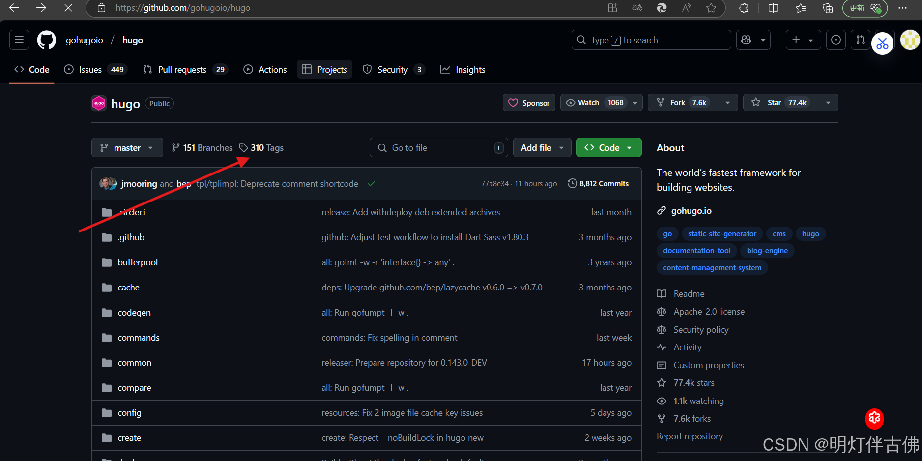View the 151 Branches link
Image resolution: width=922 pixels, height=461 pixels.
click(x=202, y=147)
